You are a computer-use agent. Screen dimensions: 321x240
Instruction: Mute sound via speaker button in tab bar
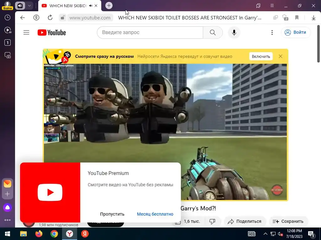[20, 6]
